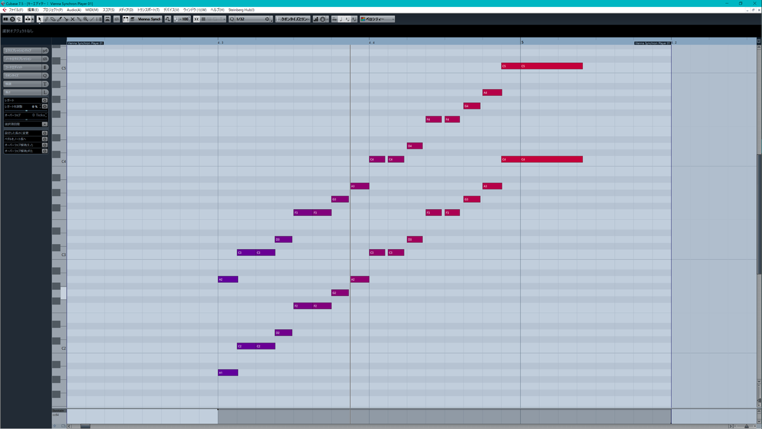Click the Length section L icon
The width and height of the screenshot is (762, 429).
click(45, 92)
